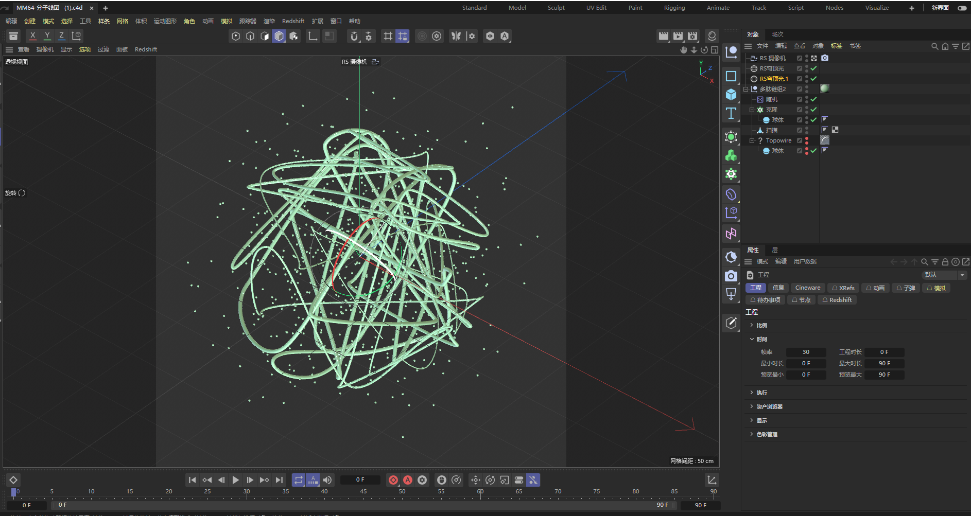Click frame 45 on the timeline ruler
The width and height of the screenshot is (971, 516).
click(363, 493)
